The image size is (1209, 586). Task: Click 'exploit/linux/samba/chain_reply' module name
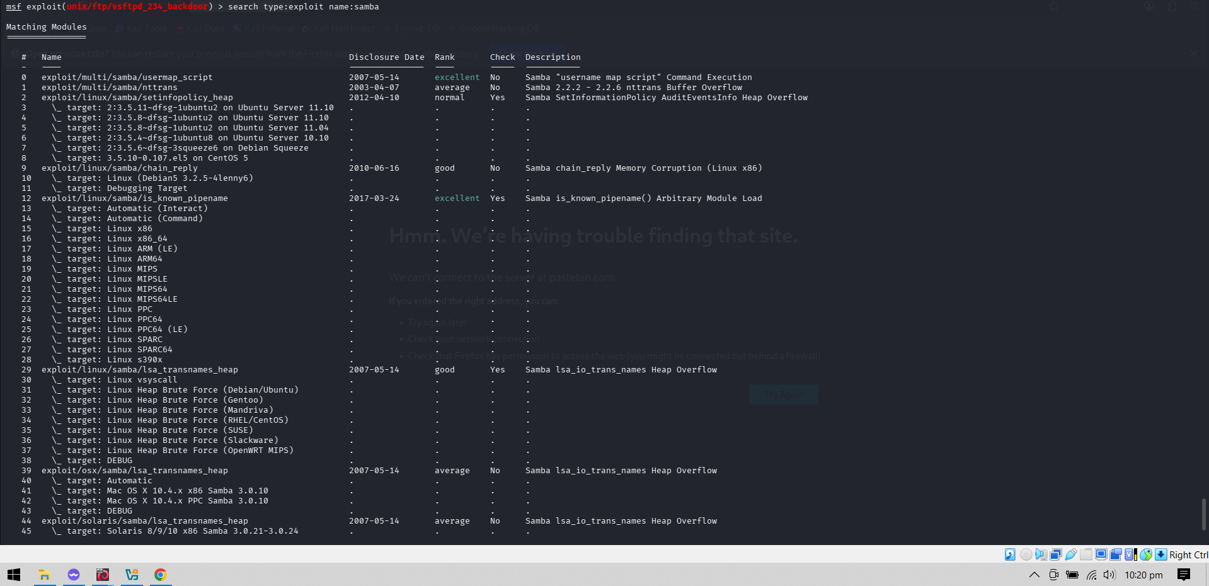[120, 168]
